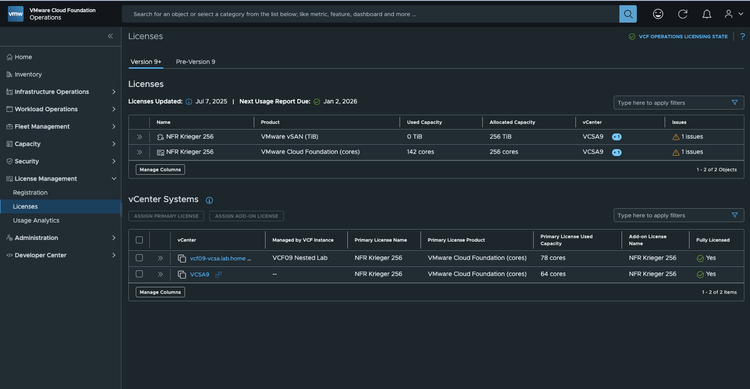Select the vcf09-vcsa.lab.home row checkbox

[139, 258]
